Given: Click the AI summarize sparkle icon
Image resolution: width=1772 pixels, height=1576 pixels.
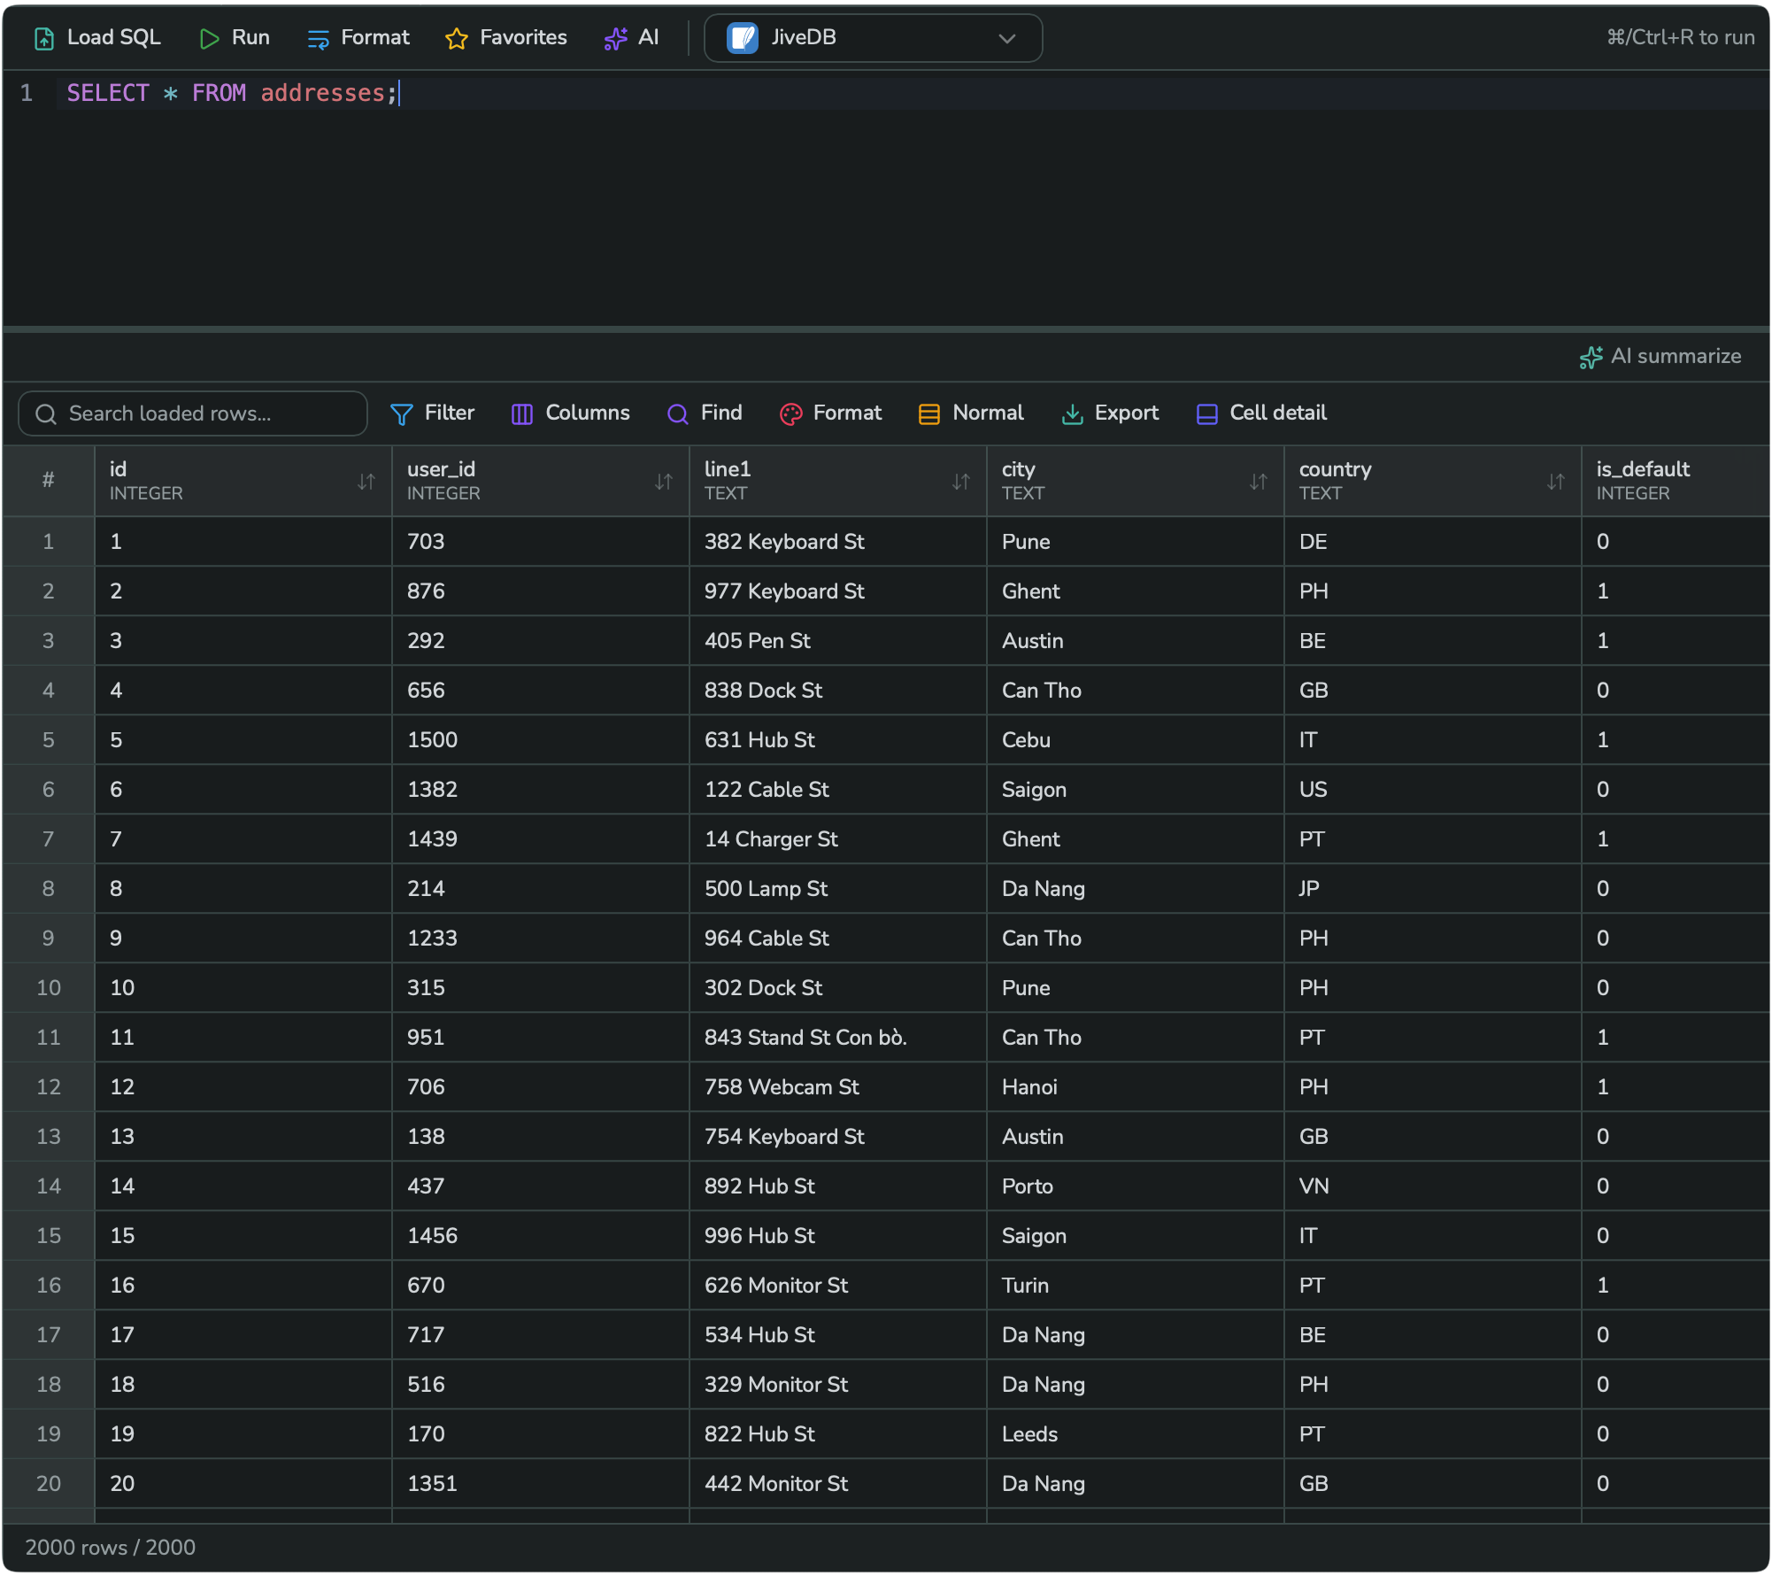Looking at the screenshot, I should click(x=1591, y=357).
